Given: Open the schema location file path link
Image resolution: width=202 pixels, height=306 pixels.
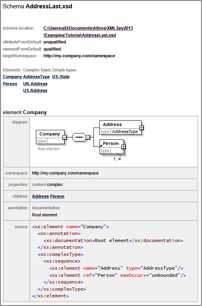Looking at the screenshot, I should [x=88, y=28].
